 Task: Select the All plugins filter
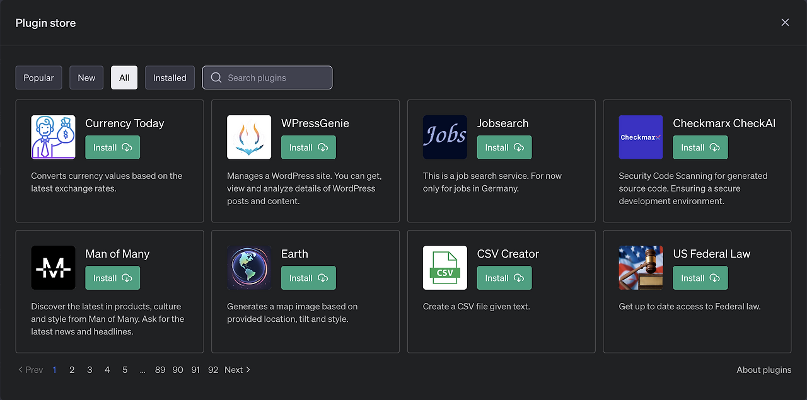pyautogui.click(x=124, y=78)
